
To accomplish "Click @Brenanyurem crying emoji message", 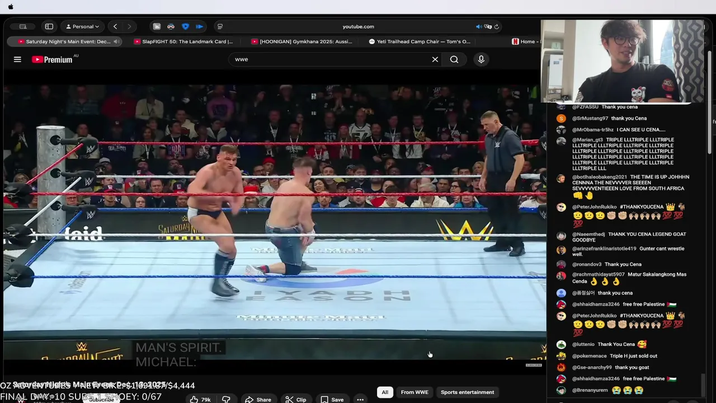I will (607, 390).
